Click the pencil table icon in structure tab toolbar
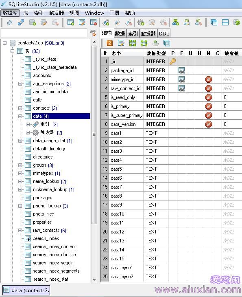Image resolution: width=242 pixels, height=297 pixels. click(121, 43)
